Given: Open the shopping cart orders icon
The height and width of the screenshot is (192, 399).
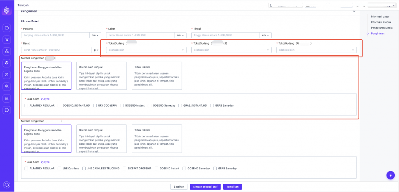Looking at the screenshot, I should [7, 39].
